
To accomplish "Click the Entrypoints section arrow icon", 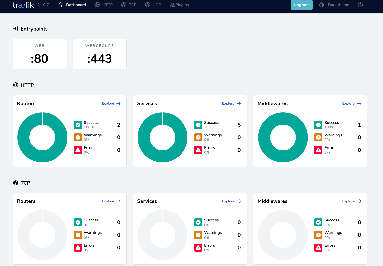I will point(15,29).
